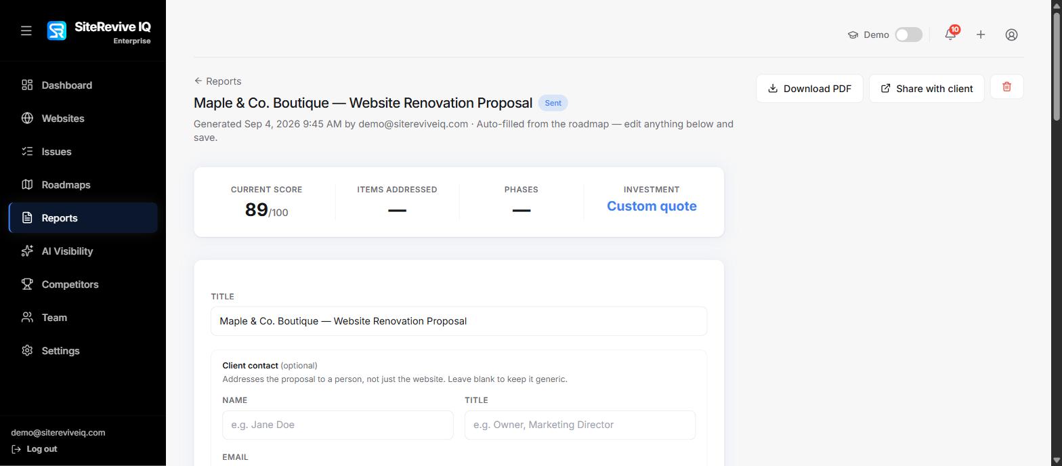This screenshot has width=1062, height=466.
Task: Click the Demo graduation cap icon
Action: [x=853, y=35]
